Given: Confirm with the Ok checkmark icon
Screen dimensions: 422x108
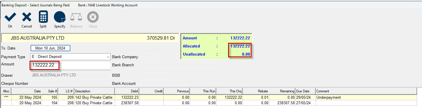Looking at the screenshot, I should 10,17.
